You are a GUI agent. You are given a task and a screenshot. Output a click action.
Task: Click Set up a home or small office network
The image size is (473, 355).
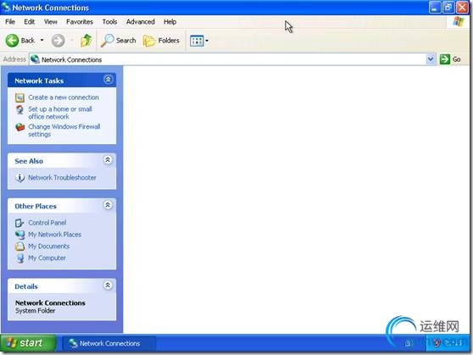(x=60, y=113)
